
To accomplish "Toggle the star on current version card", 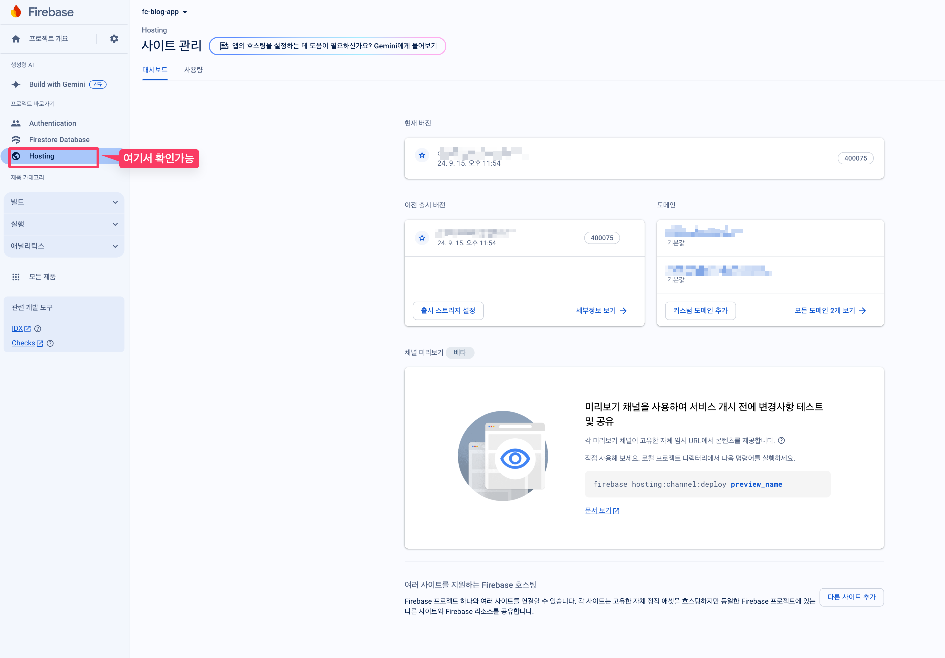I will tap(422, 156).
